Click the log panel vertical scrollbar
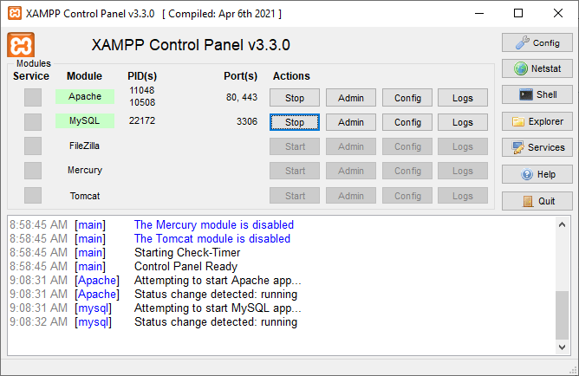The image size is (579, 376). [563, 317]
